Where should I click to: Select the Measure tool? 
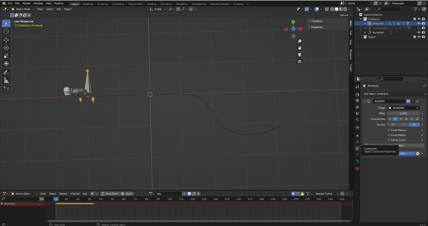tap(6, 80)
